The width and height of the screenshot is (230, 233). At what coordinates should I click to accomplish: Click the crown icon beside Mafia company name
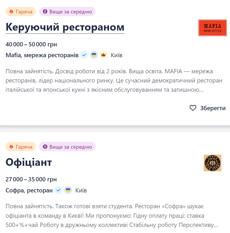point(103,55)
